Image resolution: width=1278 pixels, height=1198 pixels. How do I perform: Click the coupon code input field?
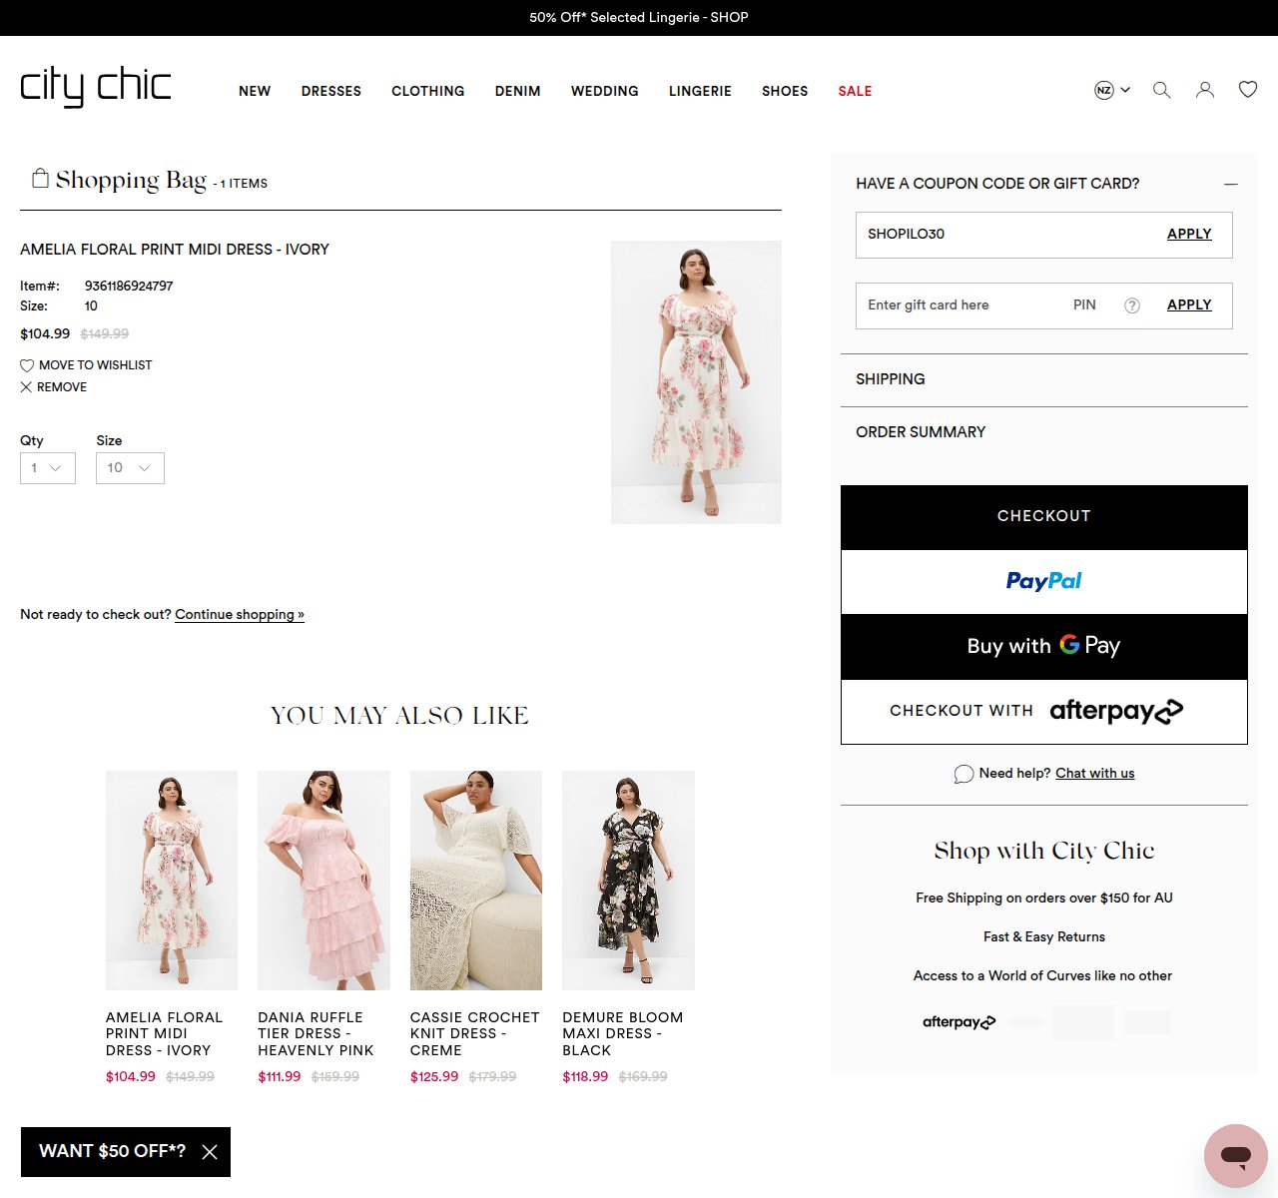click(1003, 235)
